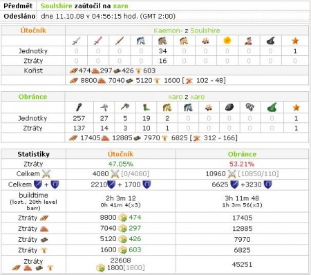Click the defender's catapult rock icon

tap(229, 107)
